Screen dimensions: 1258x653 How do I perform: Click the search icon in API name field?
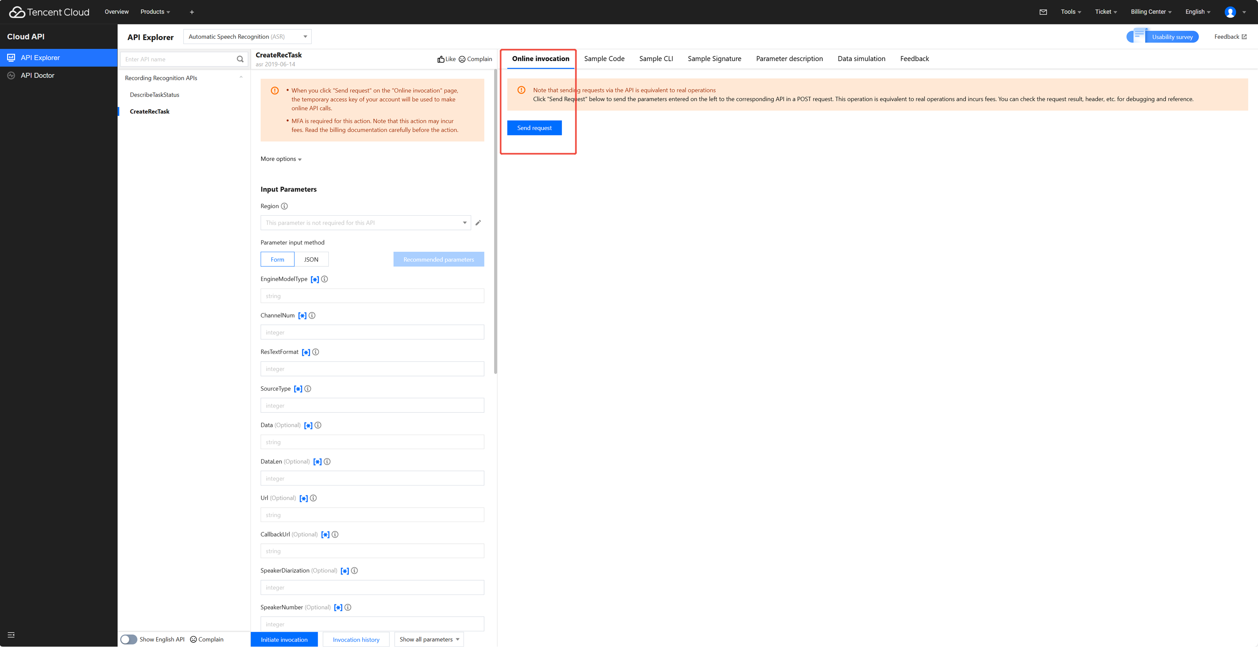[x=240, y=59]
